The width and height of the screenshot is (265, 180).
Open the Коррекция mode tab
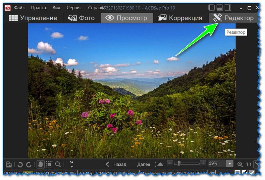[x=180, y=18]
